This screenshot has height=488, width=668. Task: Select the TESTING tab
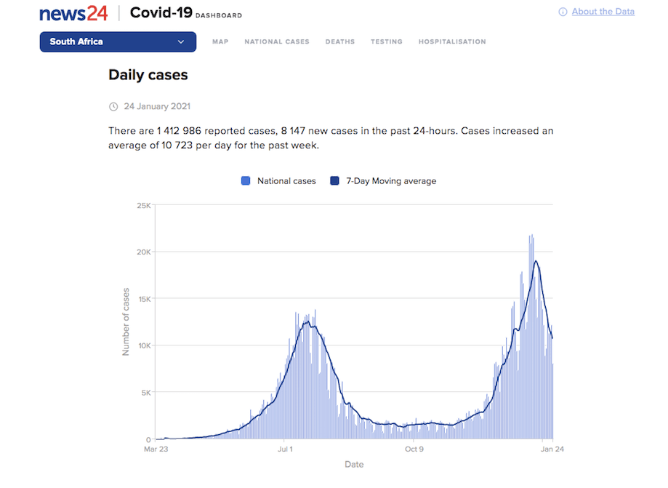pyautogui.click(x=387, y=42)
